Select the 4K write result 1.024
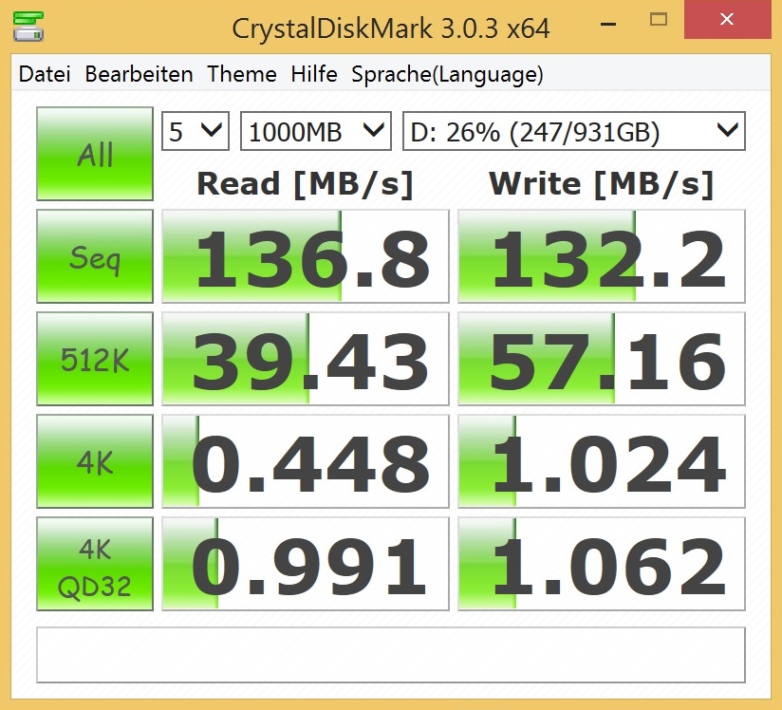 (x=602, y=461)
